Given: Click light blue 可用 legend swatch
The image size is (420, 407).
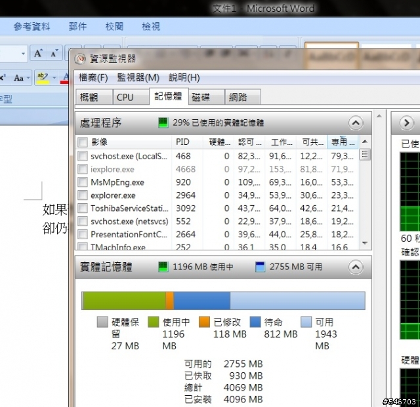Looking at the screenshot, I should 306,322.
